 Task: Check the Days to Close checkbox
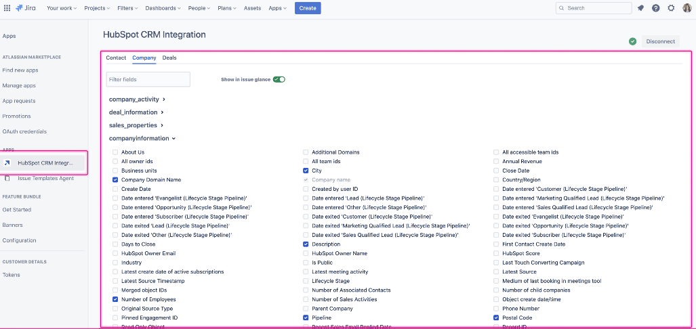pos(115,244)
